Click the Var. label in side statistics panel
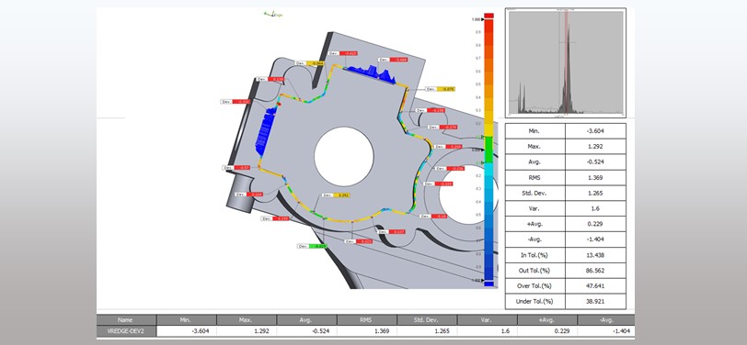This screenshot has width=747, height=345. [535, 208]
